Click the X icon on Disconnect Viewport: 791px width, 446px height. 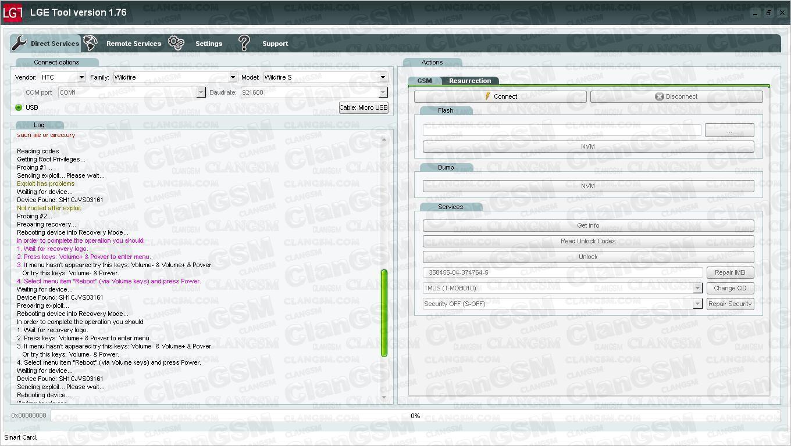660,96
